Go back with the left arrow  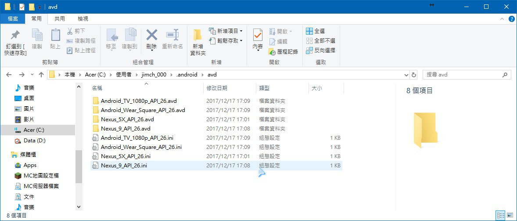pos(9,75)
